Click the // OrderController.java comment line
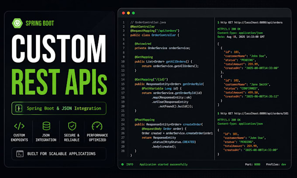The image size is (297, 178). [148, 22]
